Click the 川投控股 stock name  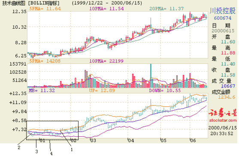pyautogui.click(x=223, y=11)
